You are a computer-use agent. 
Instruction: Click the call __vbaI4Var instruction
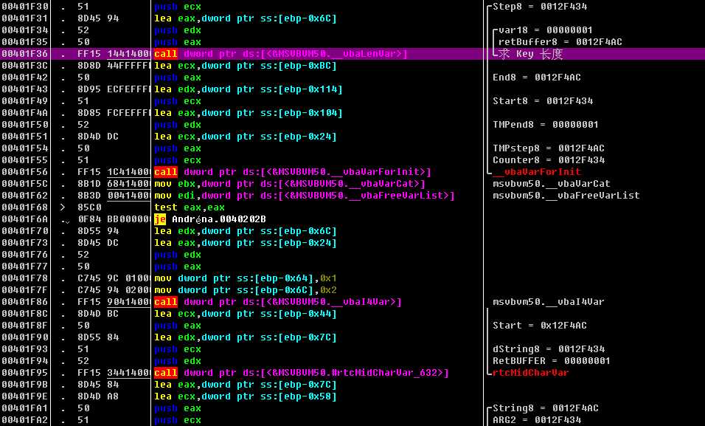pyautogui.click(x=277, y=302)
